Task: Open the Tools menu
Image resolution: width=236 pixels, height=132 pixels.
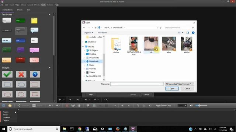Action: 43,5
